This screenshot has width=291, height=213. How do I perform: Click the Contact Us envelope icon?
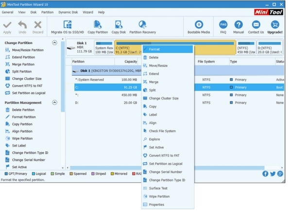click(256, 25)
